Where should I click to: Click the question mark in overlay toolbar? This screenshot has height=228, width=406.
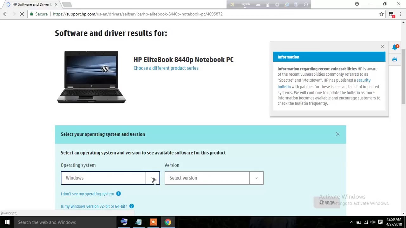point(296,4)
